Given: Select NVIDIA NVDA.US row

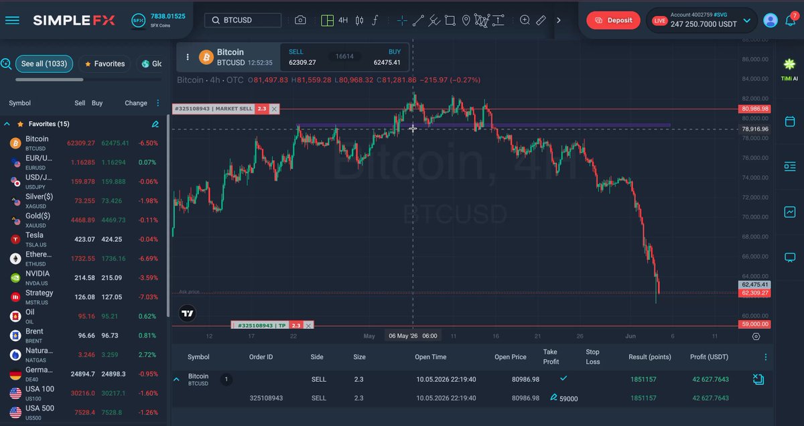Looking at the screenshot, I should point(84,278).
